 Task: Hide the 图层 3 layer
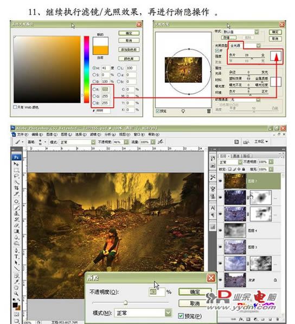click(x=220, y=247)
